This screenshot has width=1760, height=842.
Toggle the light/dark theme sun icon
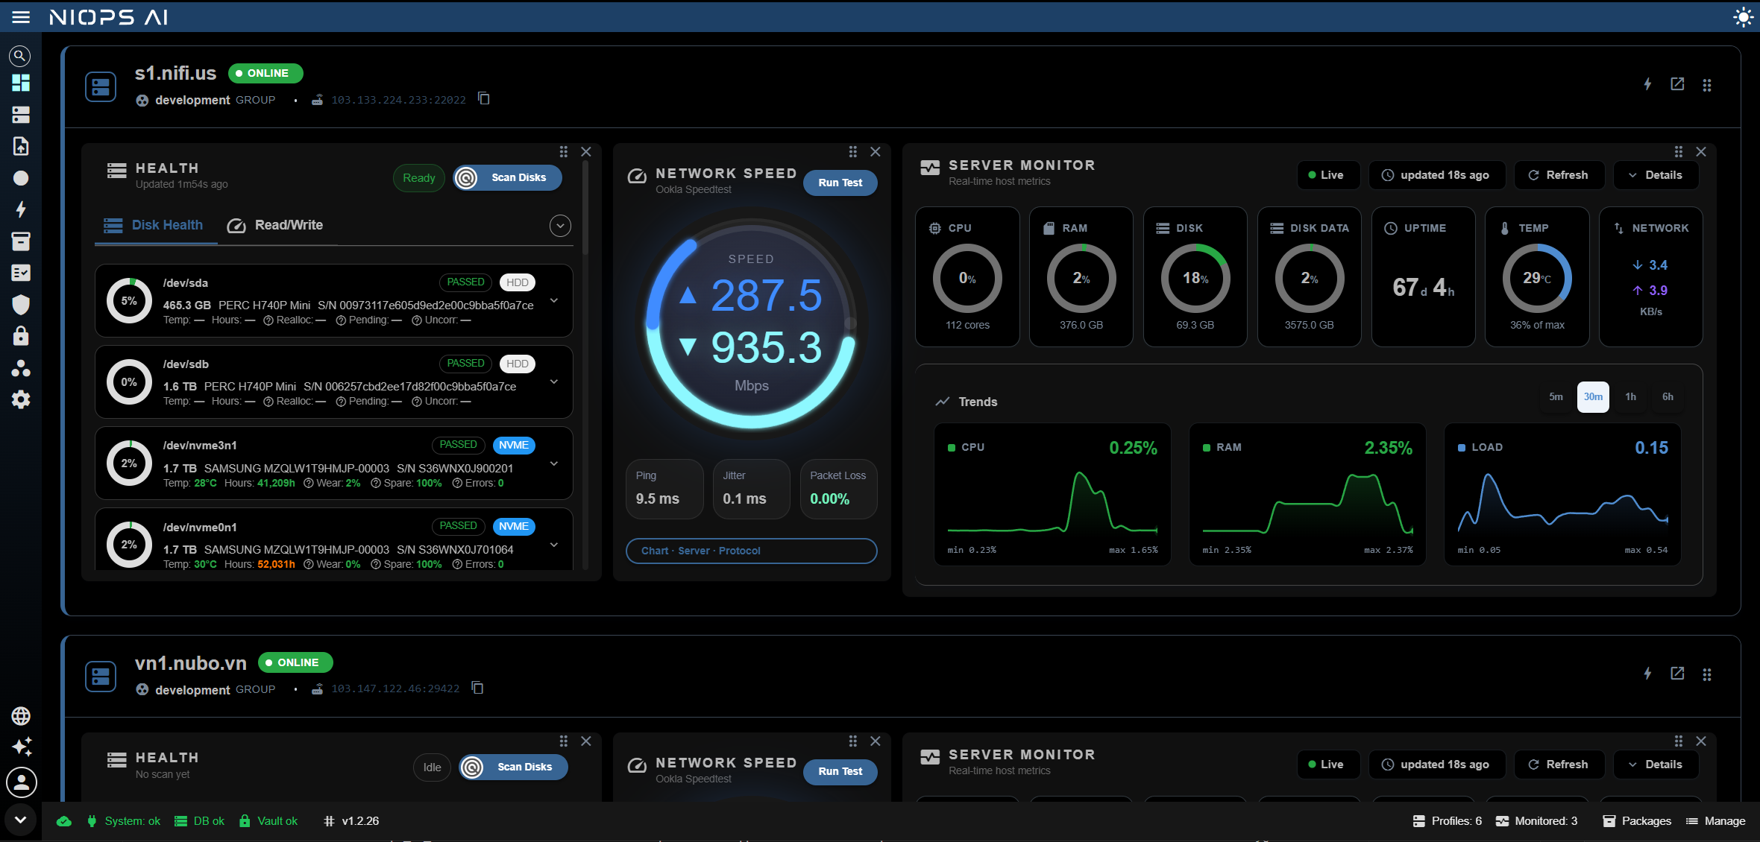point(1742,17)
